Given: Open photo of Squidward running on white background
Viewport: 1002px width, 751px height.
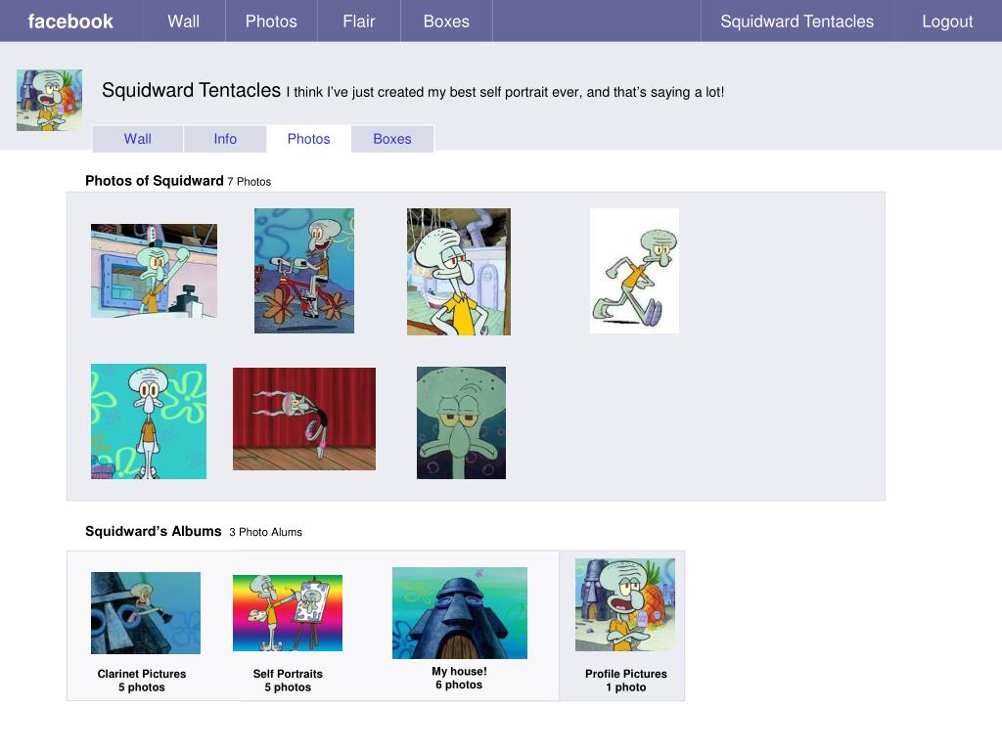Looking at the screenshot, I should (634, 271).
